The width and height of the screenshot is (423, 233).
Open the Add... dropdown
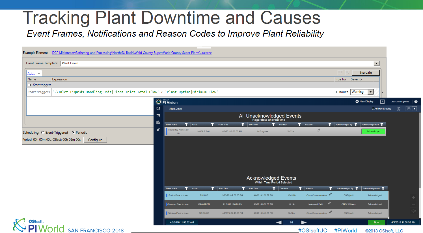coord(34,73)
